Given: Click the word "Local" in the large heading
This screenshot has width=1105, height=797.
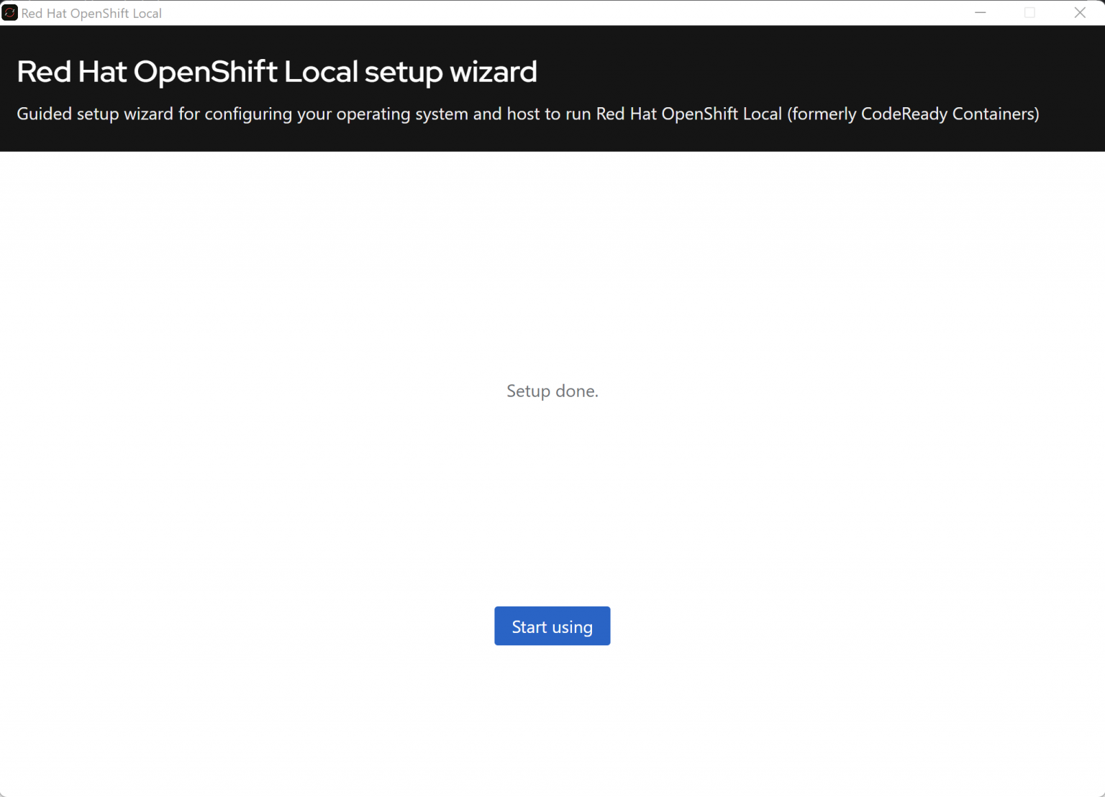Looking at the screenshot, I should (x=321, y=72).
